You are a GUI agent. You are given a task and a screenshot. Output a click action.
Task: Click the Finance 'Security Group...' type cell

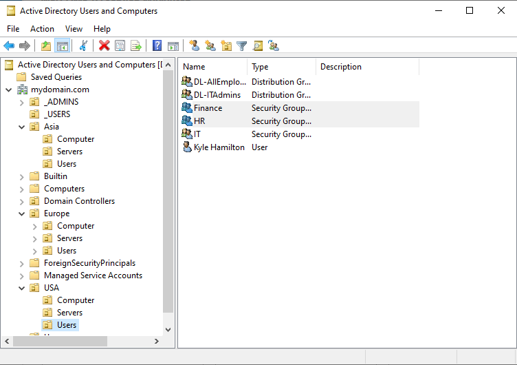coord(281,108)
